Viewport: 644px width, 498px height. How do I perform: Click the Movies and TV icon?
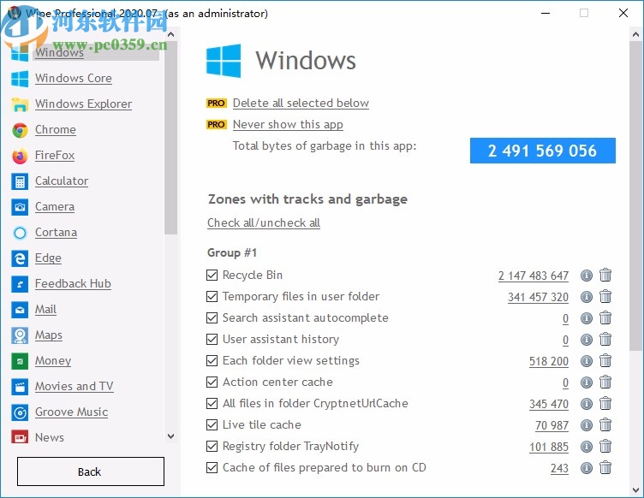[20, 387]
